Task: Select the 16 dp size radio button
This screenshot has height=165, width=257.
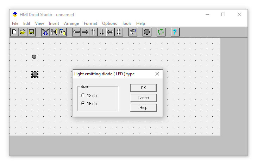Action: [x=83, y=103]
